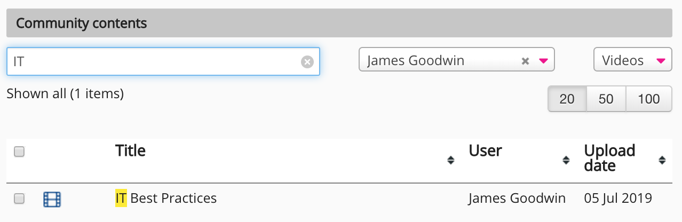This screenshot has width=682, height=222.
Task: Click James Goodwin in the User column
Action: [517, 199]
